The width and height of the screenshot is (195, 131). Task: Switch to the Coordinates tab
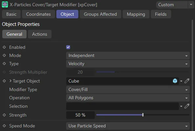coord(38,14)
